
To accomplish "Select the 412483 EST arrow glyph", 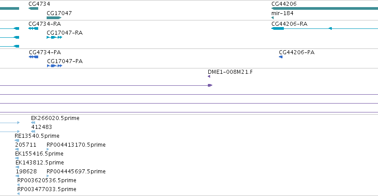I will pos(33,132).
